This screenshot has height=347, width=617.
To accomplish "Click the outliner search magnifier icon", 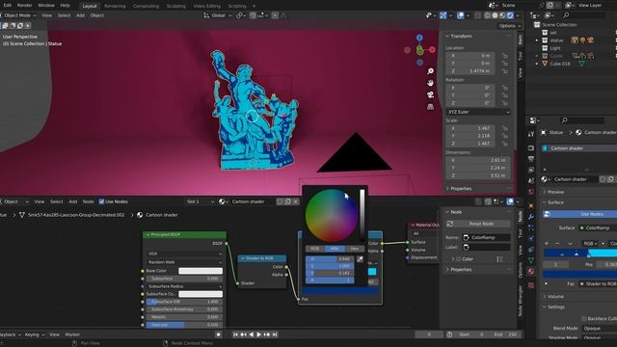I will click(x=566, y=15).
